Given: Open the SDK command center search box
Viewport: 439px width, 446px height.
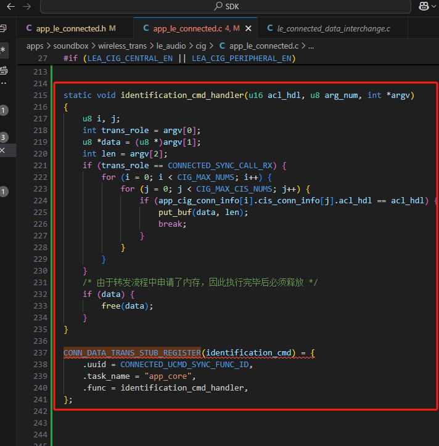Looking at the screenshot, I should 226,6.
